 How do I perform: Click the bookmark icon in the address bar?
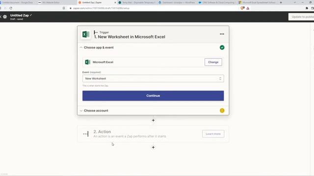pyautogui.click(x=64, y=8)
